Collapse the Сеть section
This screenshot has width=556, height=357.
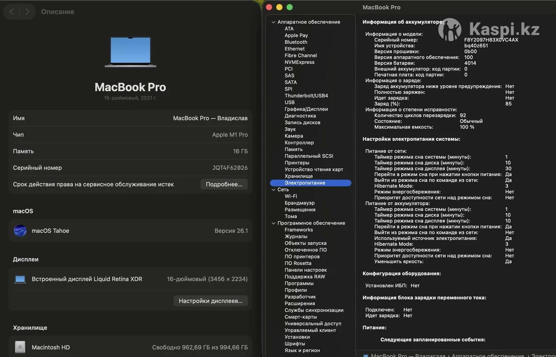273,190
